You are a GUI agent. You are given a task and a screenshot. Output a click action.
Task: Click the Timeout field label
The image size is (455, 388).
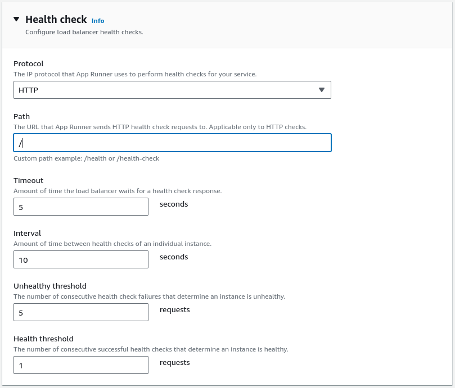click(x=28, y=180)
